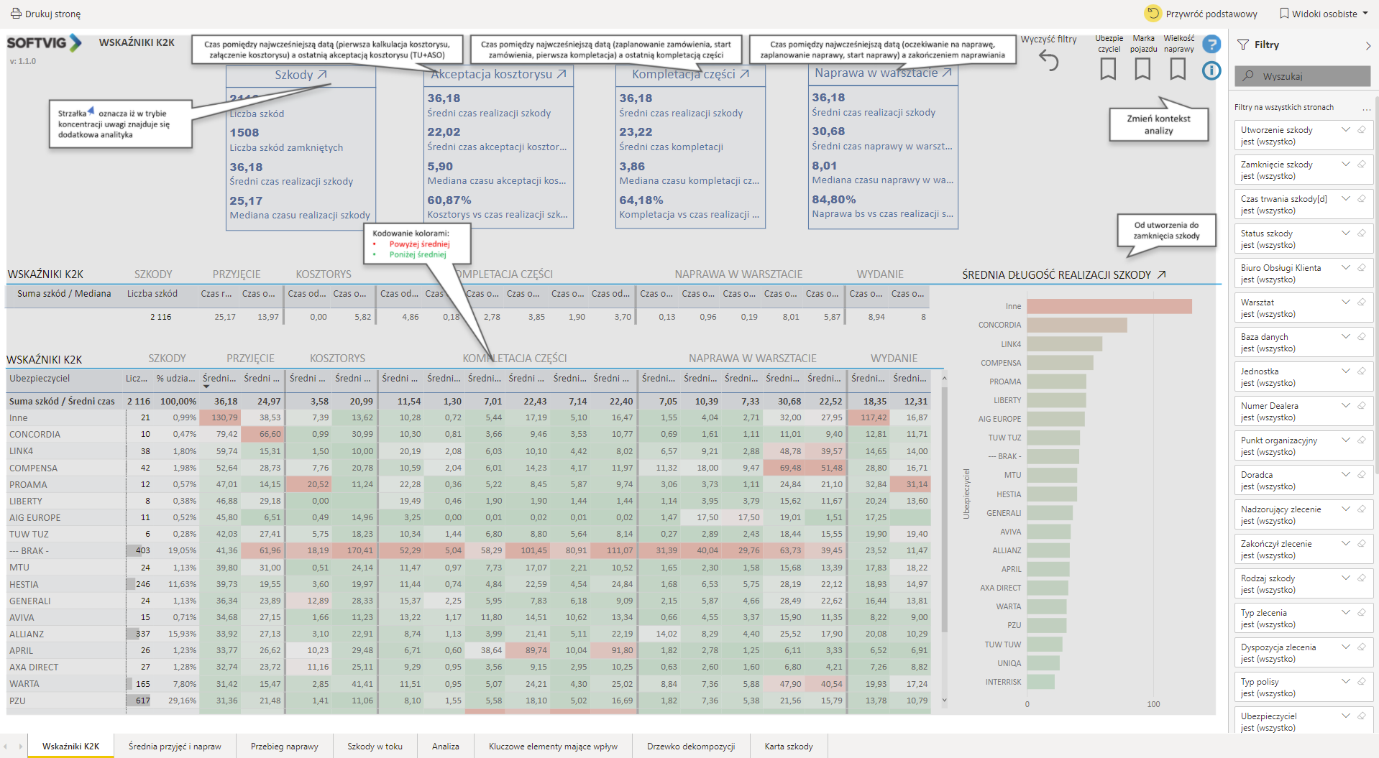This screenshot has height=758, width=1379.
Task: Click the Drukuj stronę print icon
Action: 15,14
